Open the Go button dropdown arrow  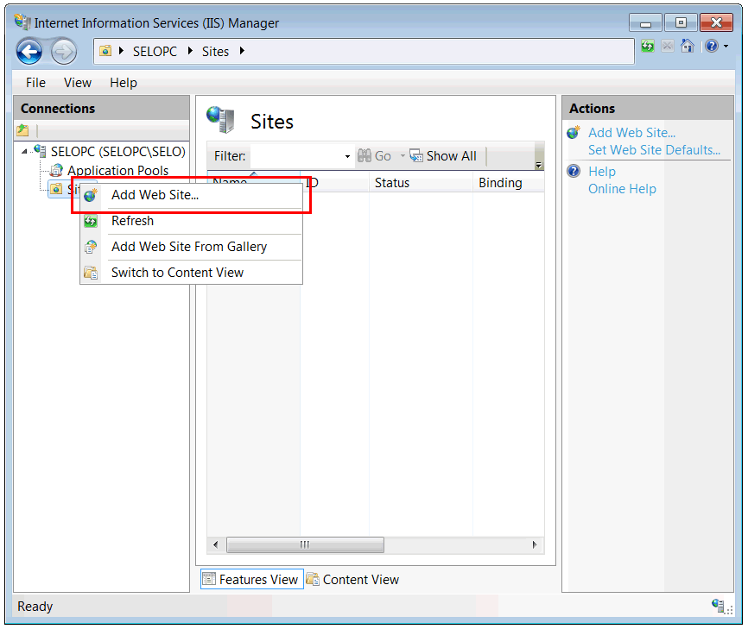(x=403, y=156)
